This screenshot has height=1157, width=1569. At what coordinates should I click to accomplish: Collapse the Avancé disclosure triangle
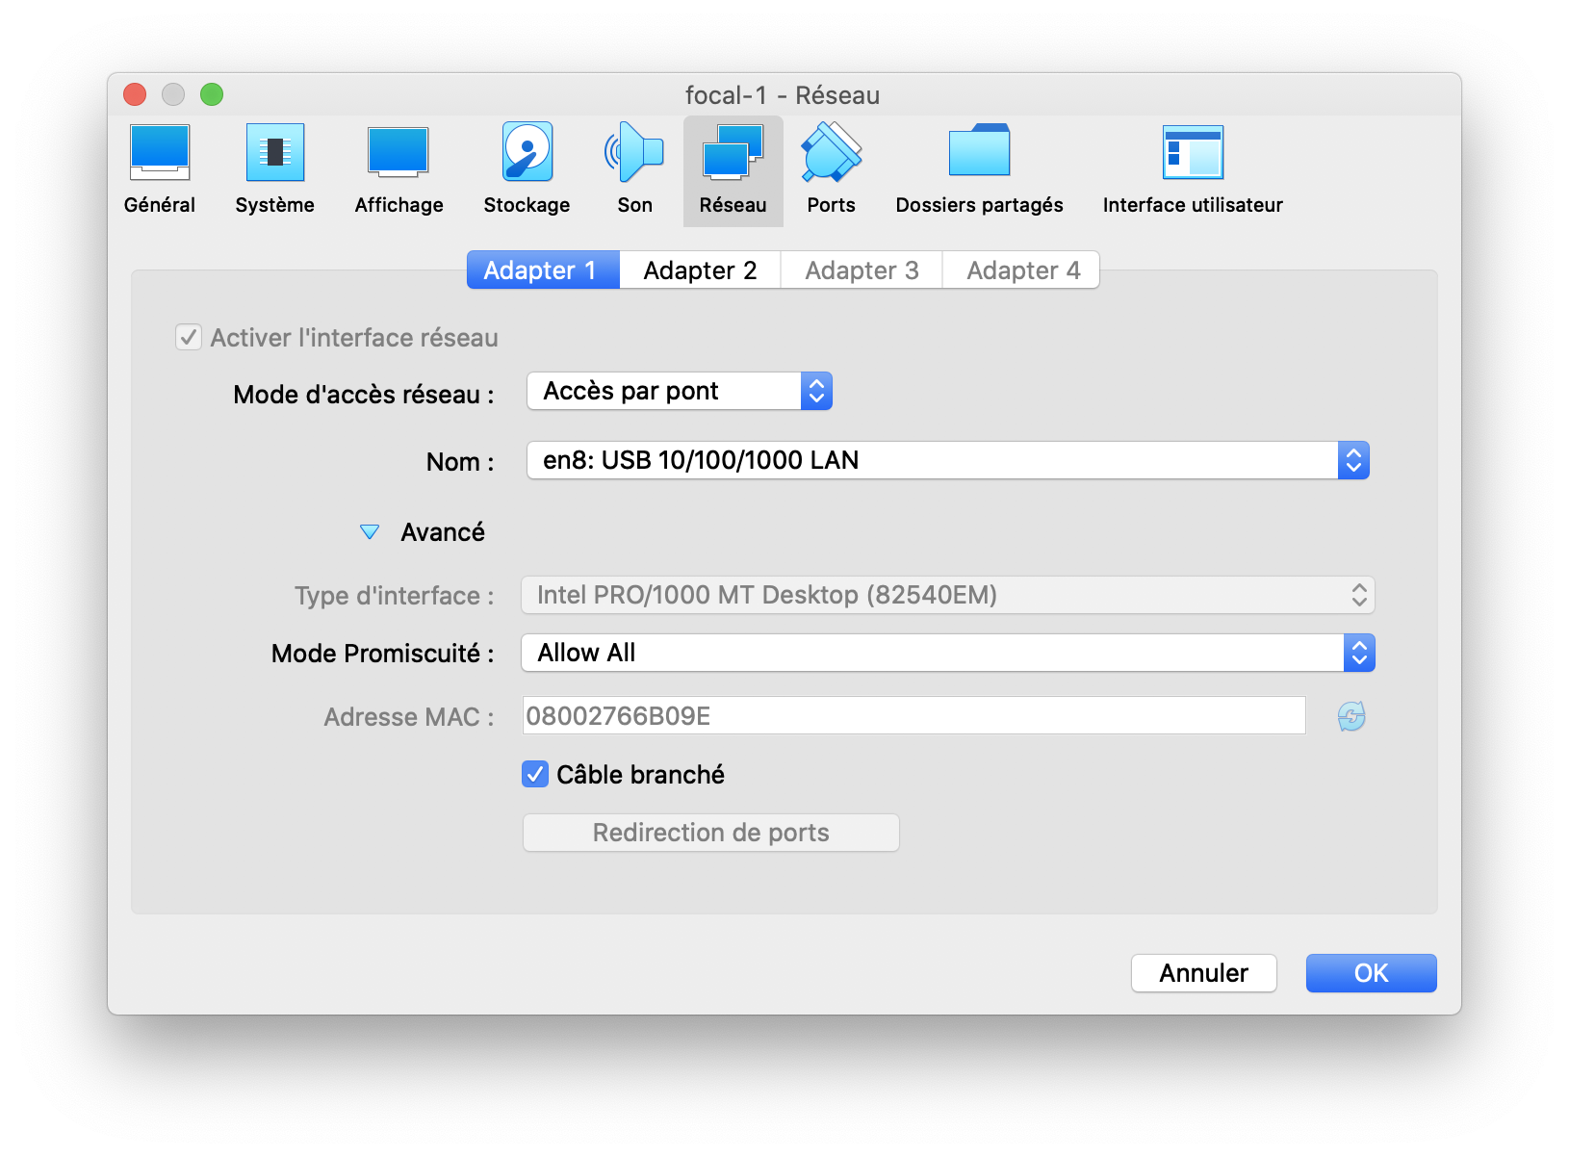(x=370, y=532)
